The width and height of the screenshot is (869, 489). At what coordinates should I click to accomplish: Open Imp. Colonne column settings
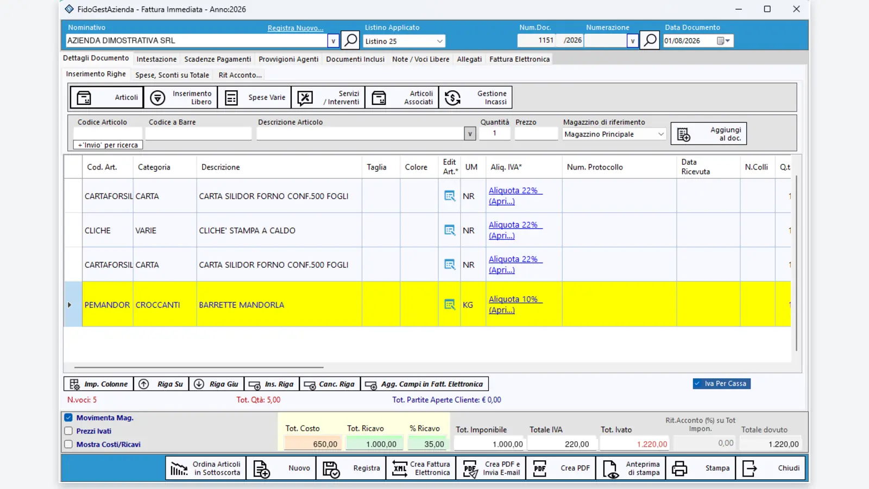point(98,384)
